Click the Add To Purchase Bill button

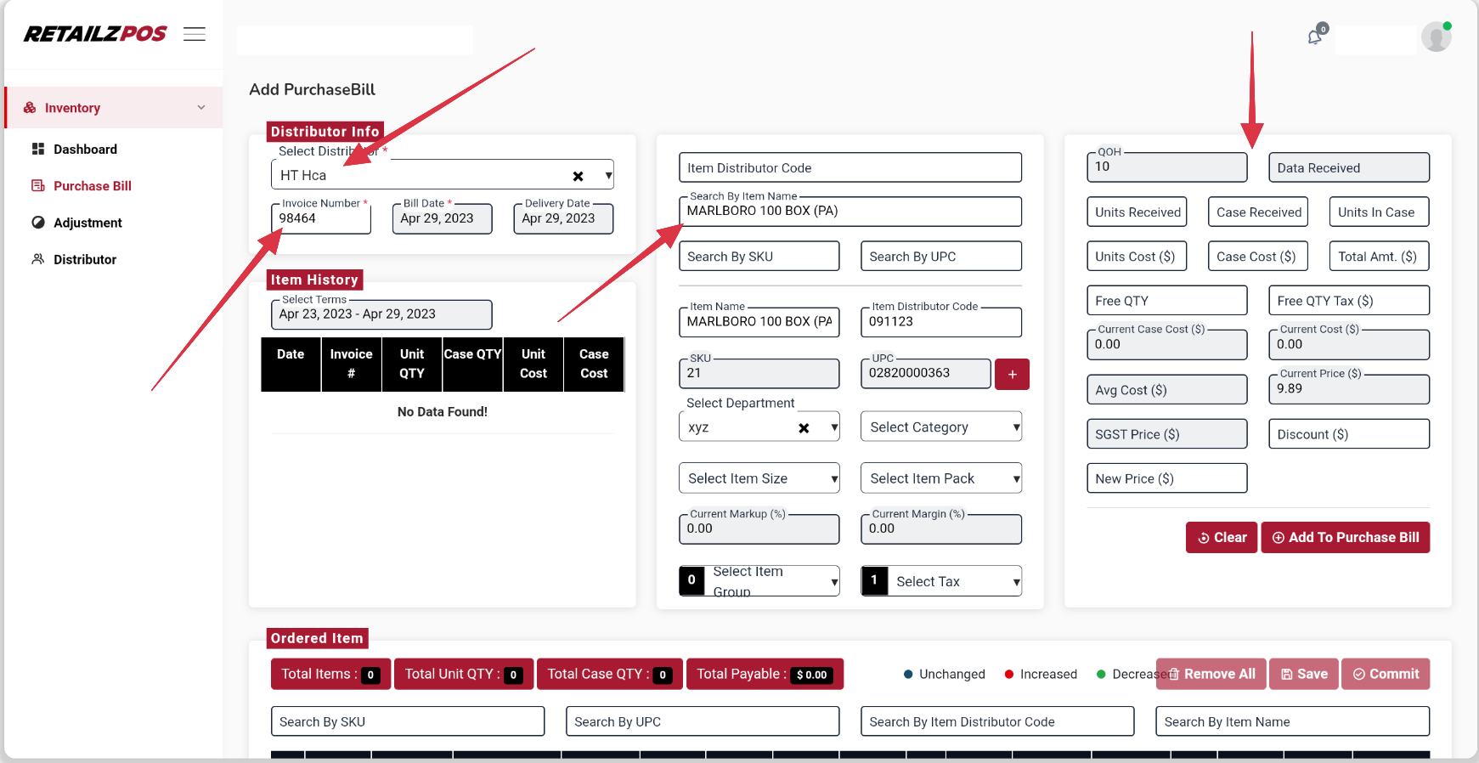pos(1345,538)
